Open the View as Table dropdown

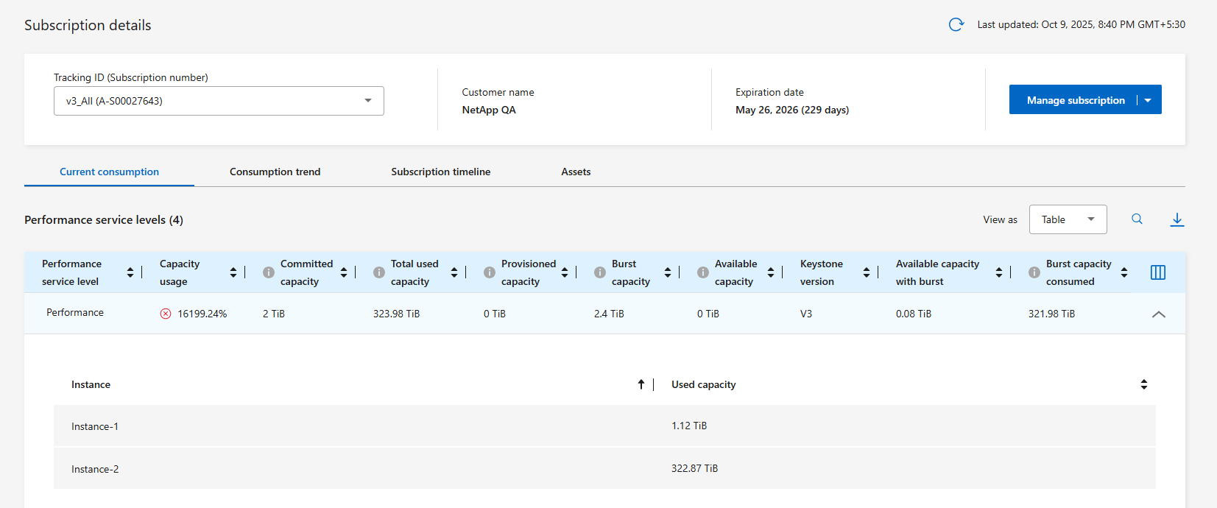coord(1068,219)
